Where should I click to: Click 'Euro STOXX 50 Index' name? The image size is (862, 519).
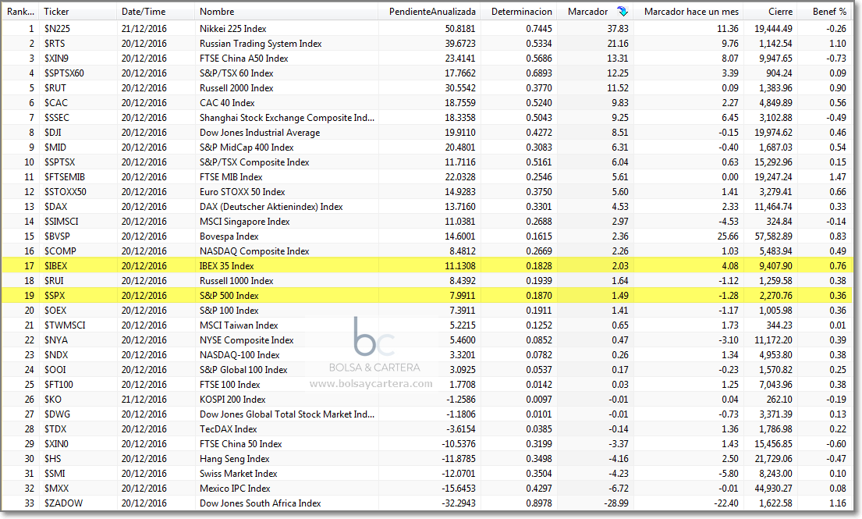click(243, 192)
